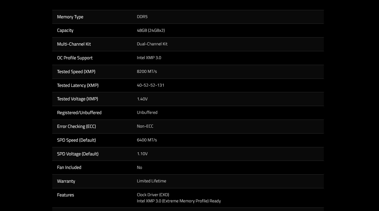
Task: Click the Clock Driver (CKD) feature text
Action: coord(153,195)
